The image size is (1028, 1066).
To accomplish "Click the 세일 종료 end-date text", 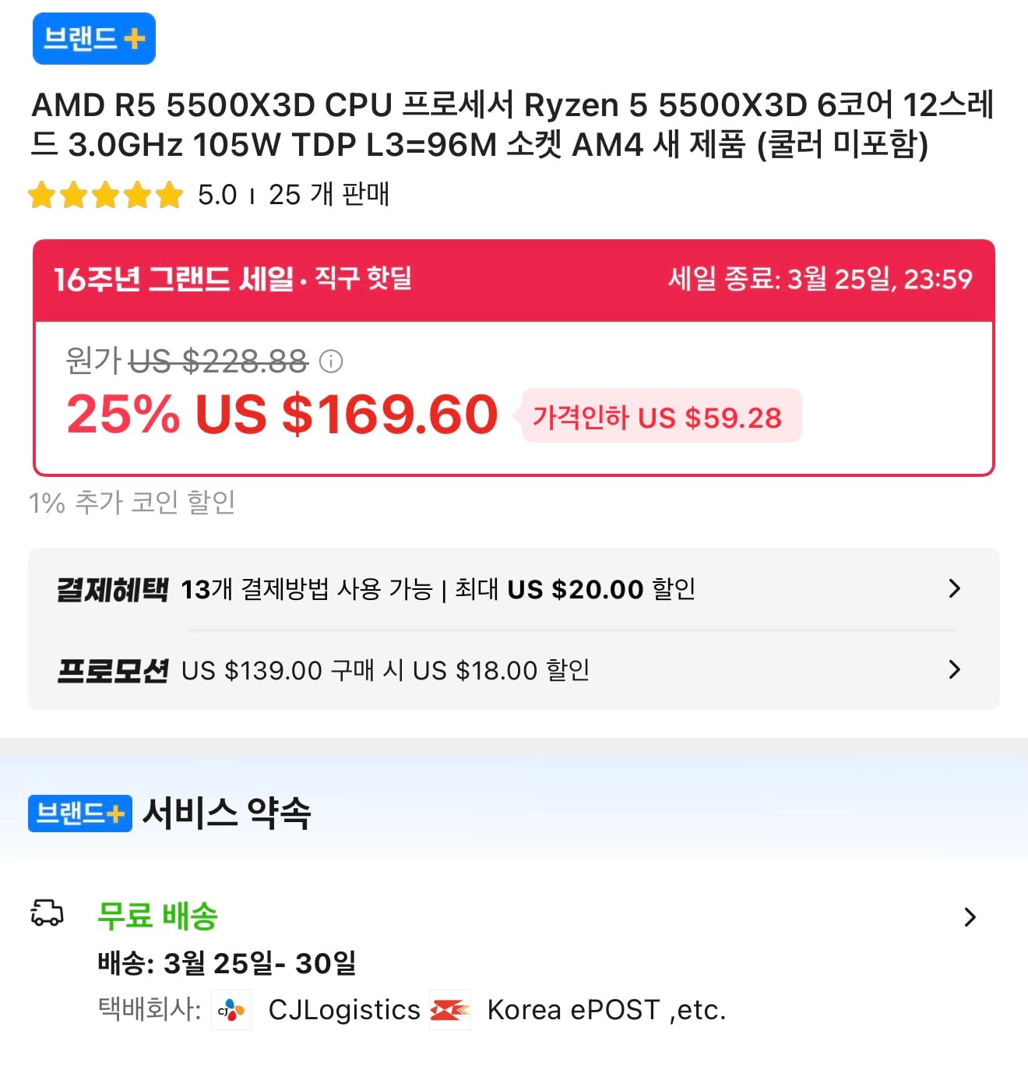I will pos(820,279).
